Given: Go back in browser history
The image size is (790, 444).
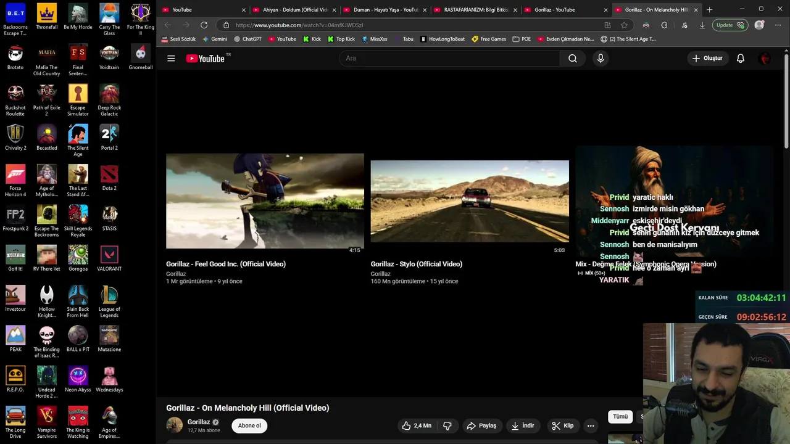Looking at the screenshot, I should pos(168,25).
